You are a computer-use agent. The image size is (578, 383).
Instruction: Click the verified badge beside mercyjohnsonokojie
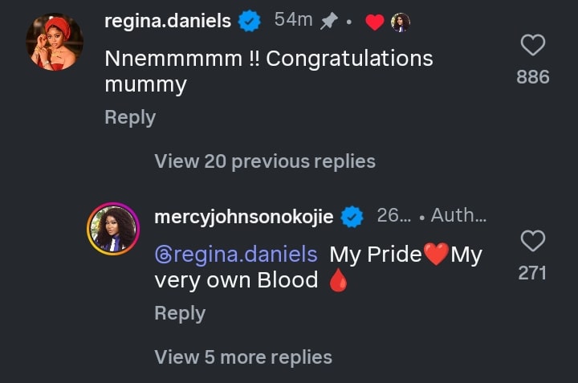click(352, 217)
